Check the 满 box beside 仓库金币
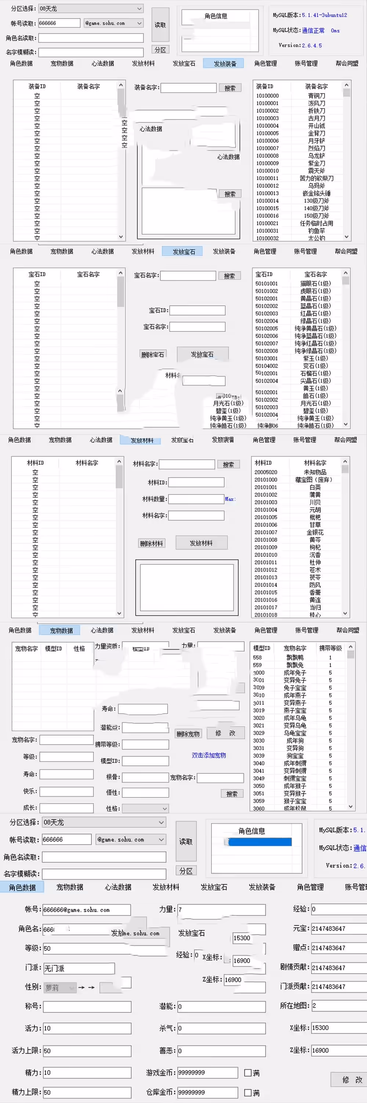Image resolution: width=367 pixels, height=1103 pixels. 248,1092
